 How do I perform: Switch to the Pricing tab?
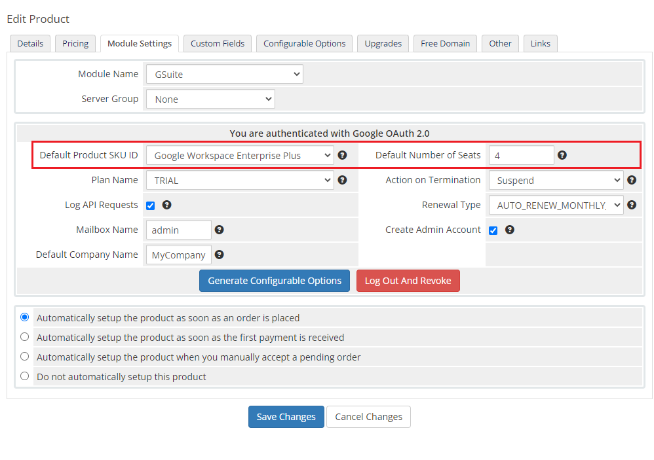[x=75, y=44]
